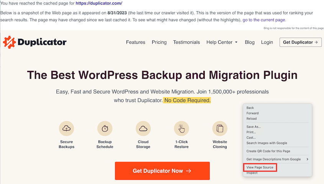Click the '1-Click Restore' label

[x=181, y=144]
